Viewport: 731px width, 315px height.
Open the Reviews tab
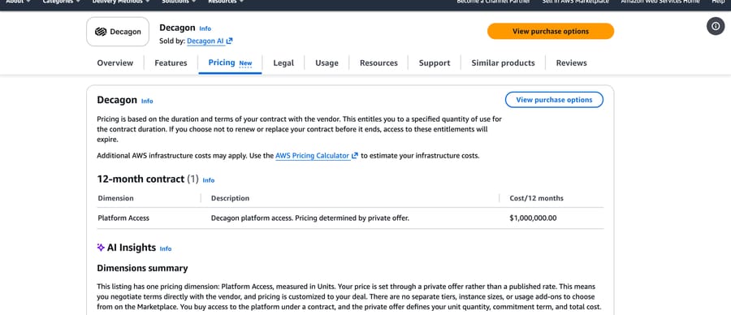click(x=572, y=63)
